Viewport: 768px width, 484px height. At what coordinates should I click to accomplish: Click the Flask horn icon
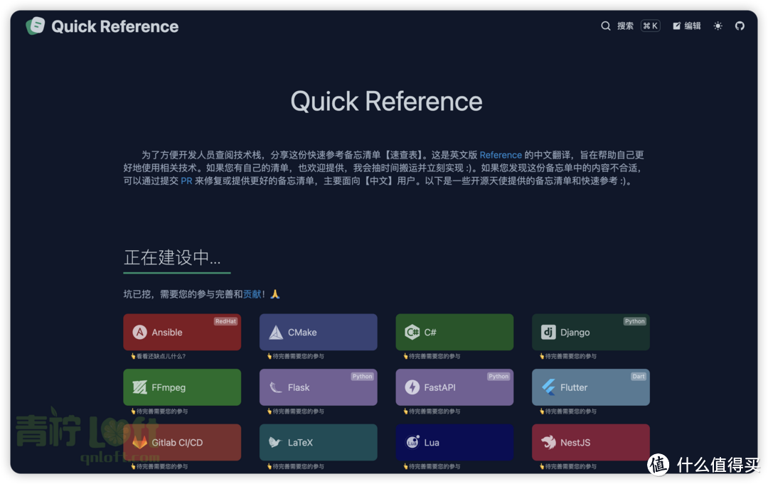[x=276, y=387]
